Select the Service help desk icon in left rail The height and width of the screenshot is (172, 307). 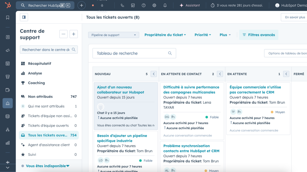pyautogui.click(x=8, y=103)
